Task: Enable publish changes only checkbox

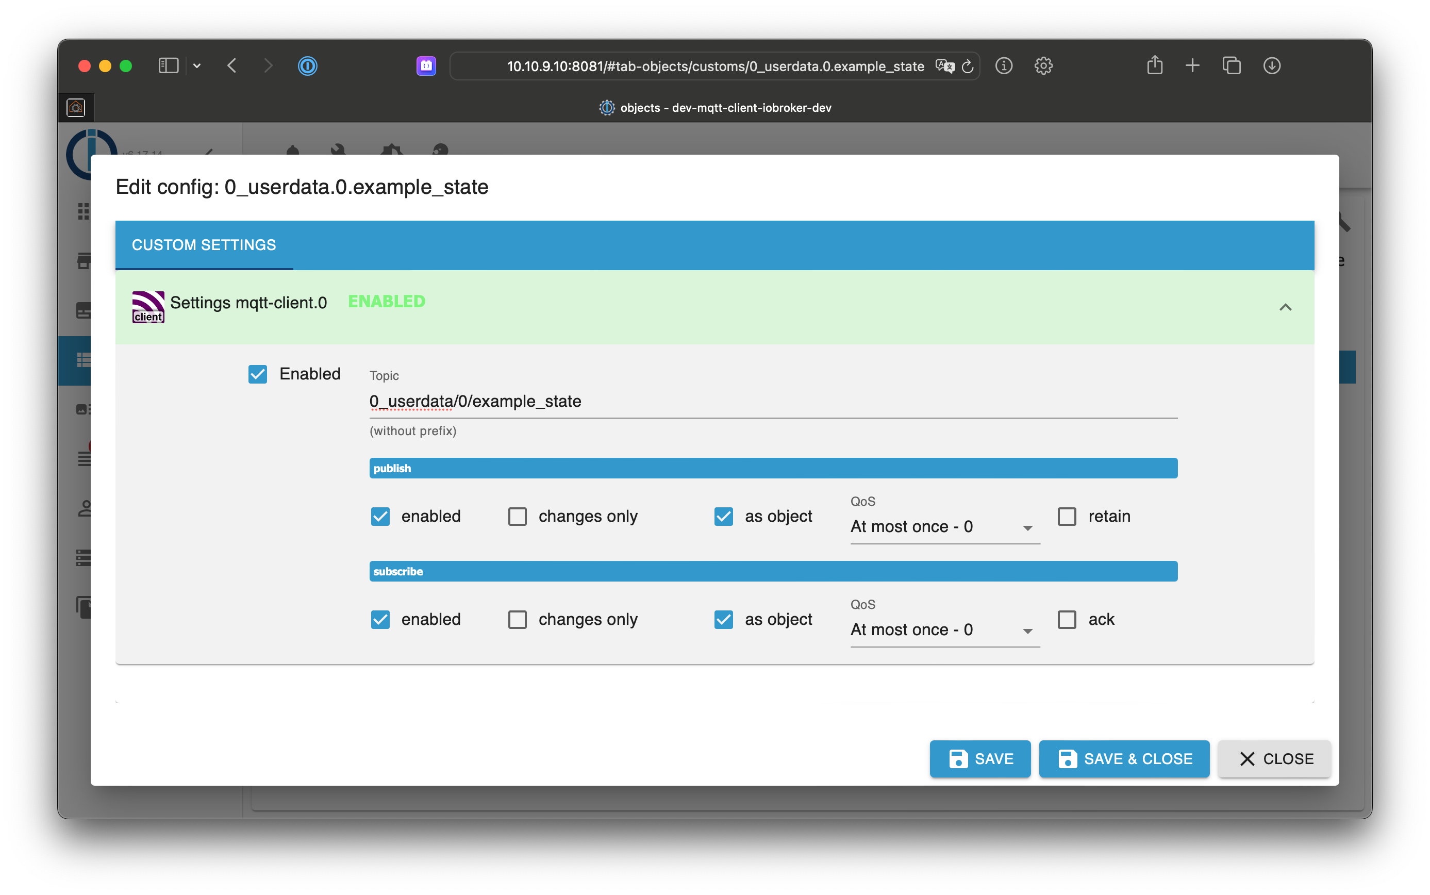Action: [518, 516]
